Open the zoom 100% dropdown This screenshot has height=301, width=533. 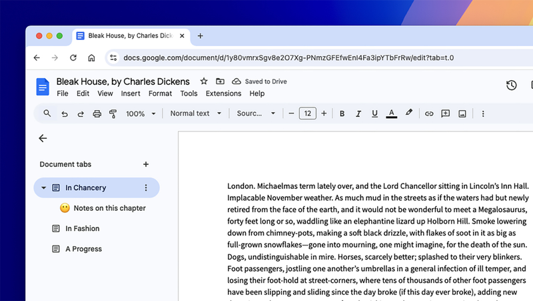click(141, 114)
